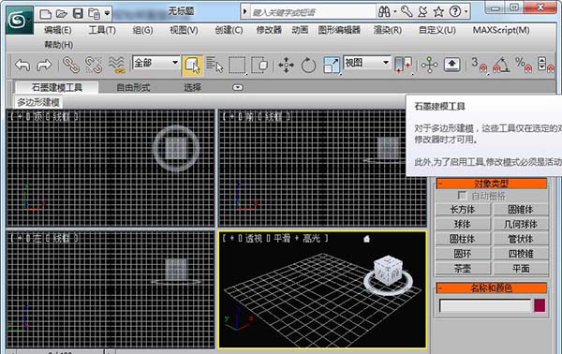Open the 视图 reference coordinate dropdown
Screen dimensions: 562x354
pyautogui.click(x=366, y=63)
